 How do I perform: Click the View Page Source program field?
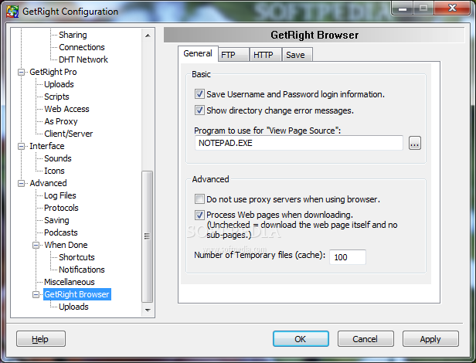click(x=299, y=143)
